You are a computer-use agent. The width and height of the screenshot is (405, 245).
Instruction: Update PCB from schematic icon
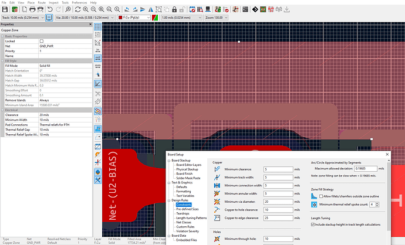[x=218, y=9]
